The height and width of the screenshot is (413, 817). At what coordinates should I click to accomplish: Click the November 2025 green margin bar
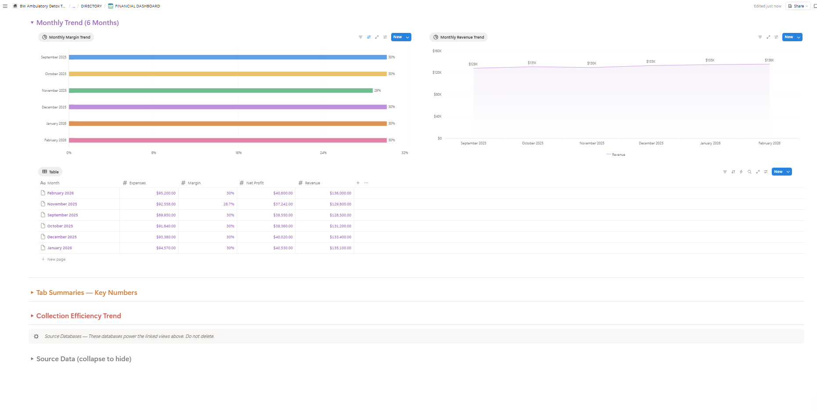pos(220,90)
